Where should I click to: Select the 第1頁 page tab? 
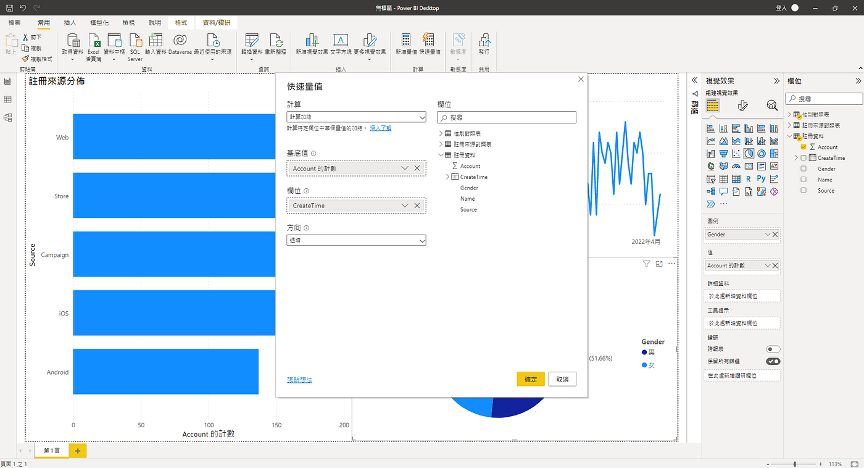point(51,451)
